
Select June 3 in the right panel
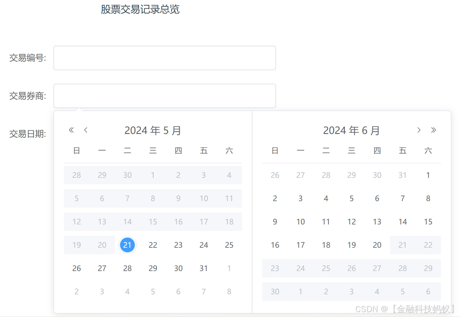tap(301, 198)
